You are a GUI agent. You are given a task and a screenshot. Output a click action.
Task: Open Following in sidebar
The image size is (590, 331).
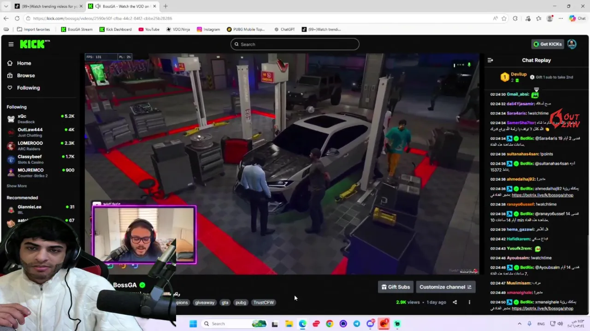tap(24, 88)
